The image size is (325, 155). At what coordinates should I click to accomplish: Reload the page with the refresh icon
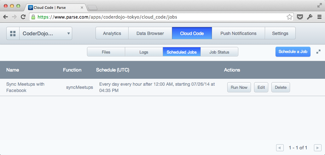tap(23, 17)
